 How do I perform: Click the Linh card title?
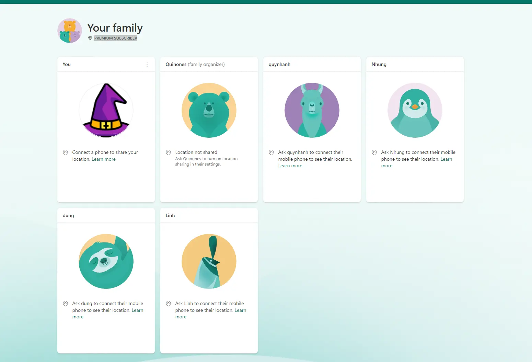170,215
